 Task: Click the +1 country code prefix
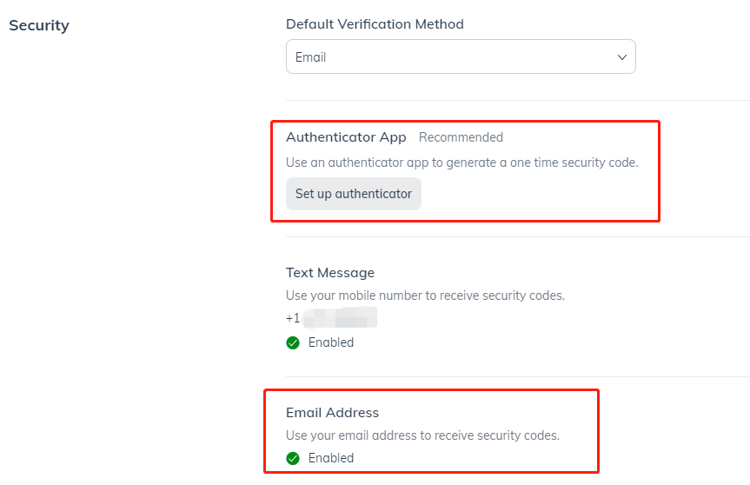[293, 318]
